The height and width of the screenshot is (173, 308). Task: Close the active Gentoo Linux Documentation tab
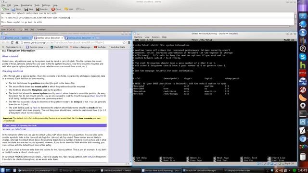coord(62,38)
